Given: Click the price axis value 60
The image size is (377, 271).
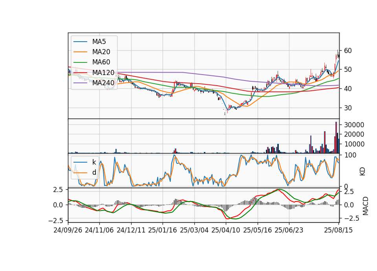Looking at the screenshot, I should tap(348, 51).
